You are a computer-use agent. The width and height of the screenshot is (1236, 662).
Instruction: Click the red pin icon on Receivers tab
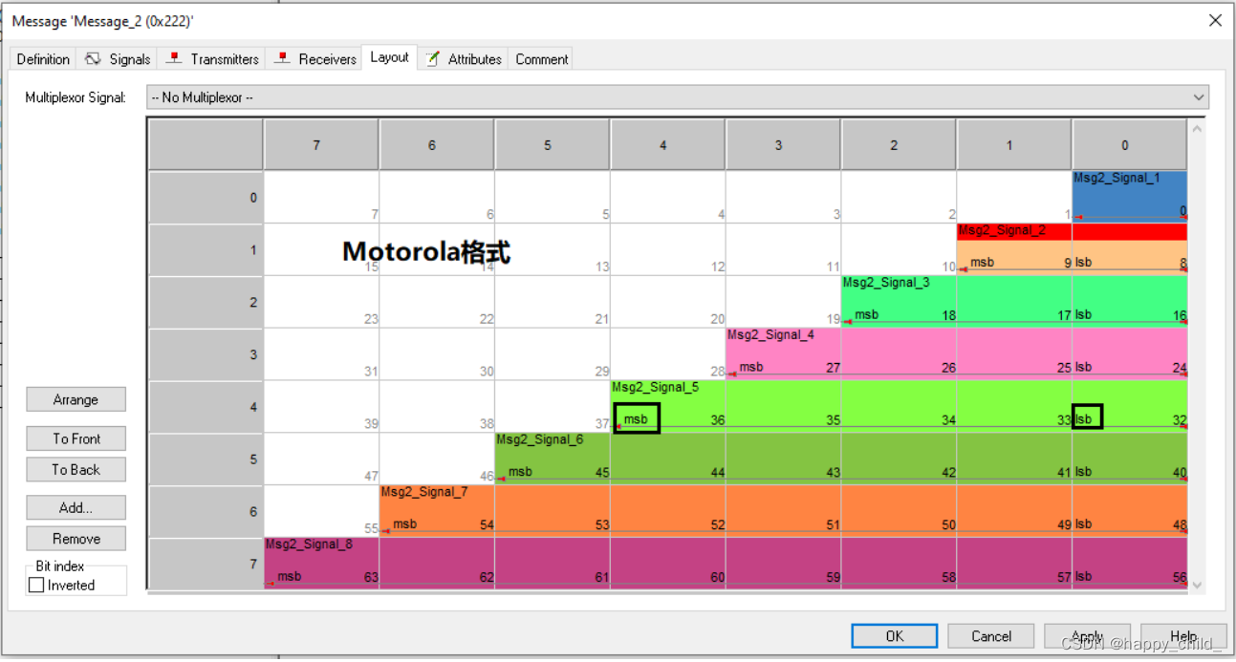click(283, 58)
